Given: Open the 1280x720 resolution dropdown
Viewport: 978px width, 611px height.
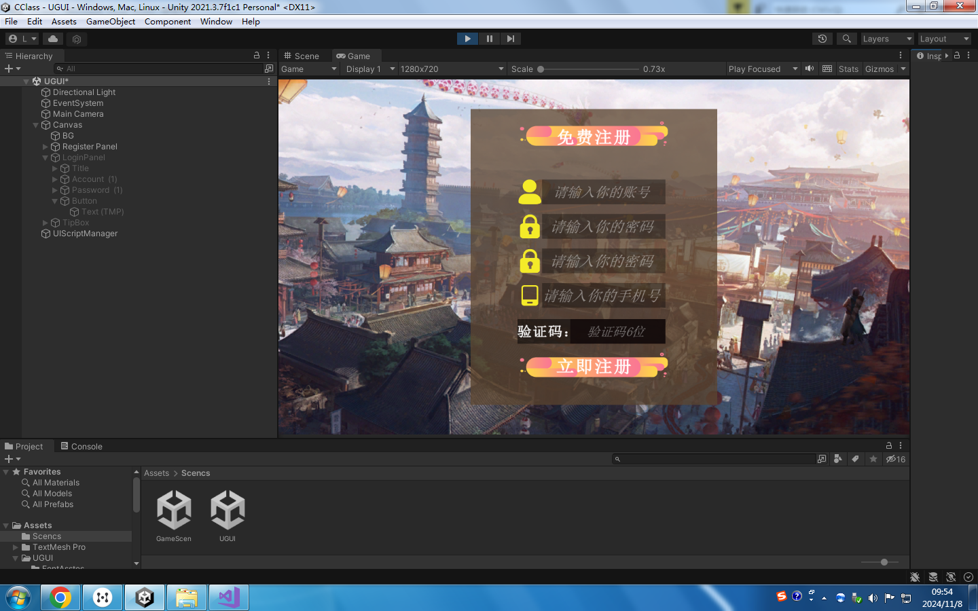Looking at the screenshot, I should [450, 69].
